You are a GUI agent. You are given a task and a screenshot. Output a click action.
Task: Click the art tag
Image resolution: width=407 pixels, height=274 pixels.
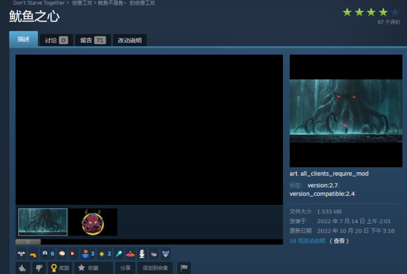click(293, 173)
